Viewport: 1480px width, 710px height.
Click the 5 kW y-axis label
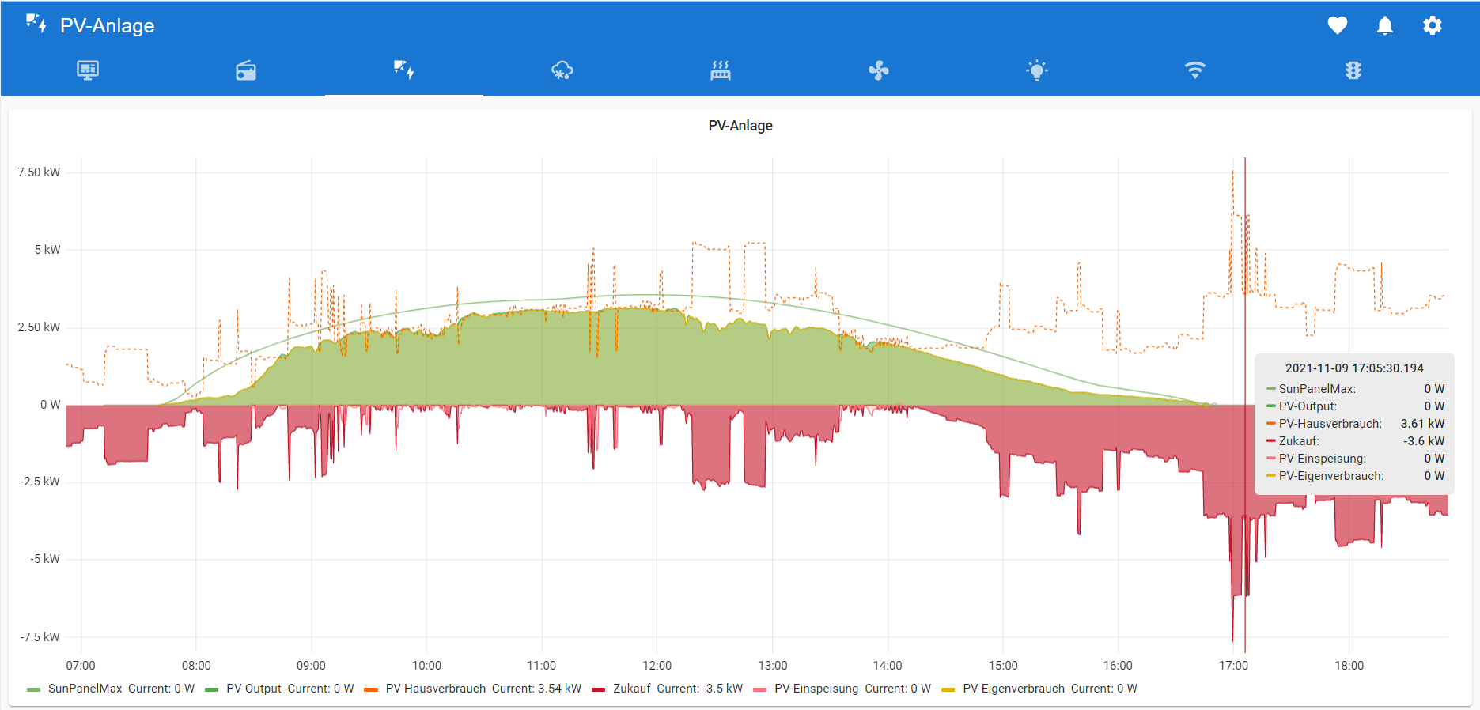tap(47, 250)
